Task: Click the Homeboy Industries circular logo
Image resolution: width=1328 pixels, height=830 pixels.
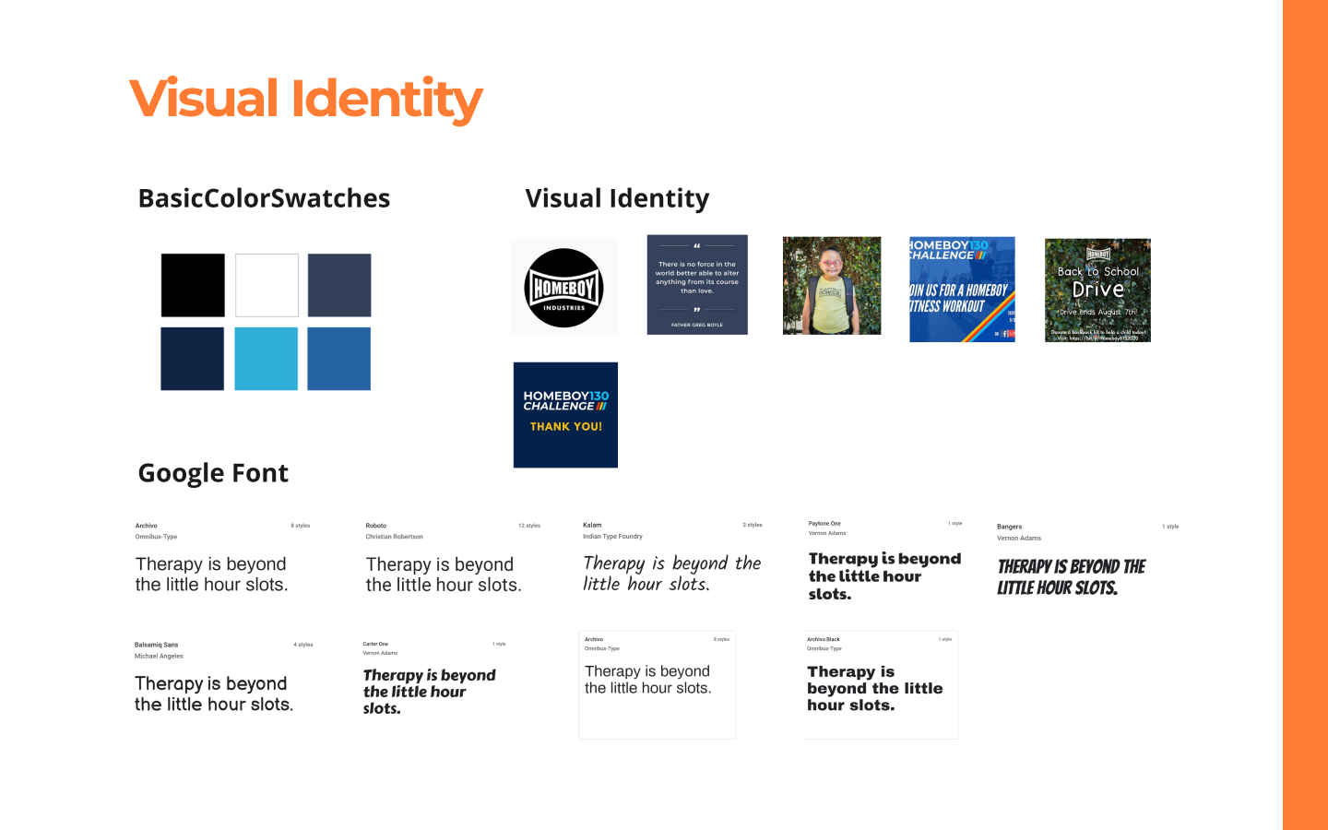Action: point(564,288)
